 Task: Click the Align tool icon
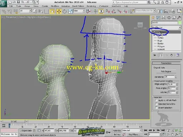point(166,11)
